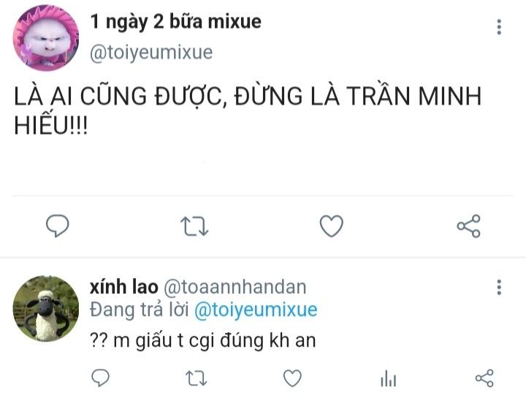View analytics for xính lao's reply

[x=388, y=378]
